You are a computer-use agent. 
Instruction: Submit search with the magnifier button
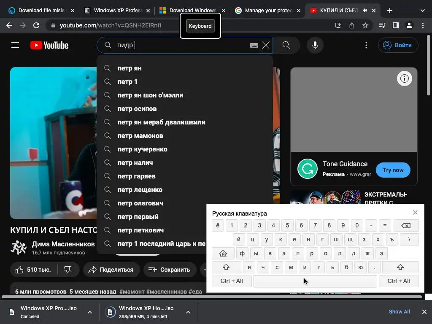click(x=286, y=45)
